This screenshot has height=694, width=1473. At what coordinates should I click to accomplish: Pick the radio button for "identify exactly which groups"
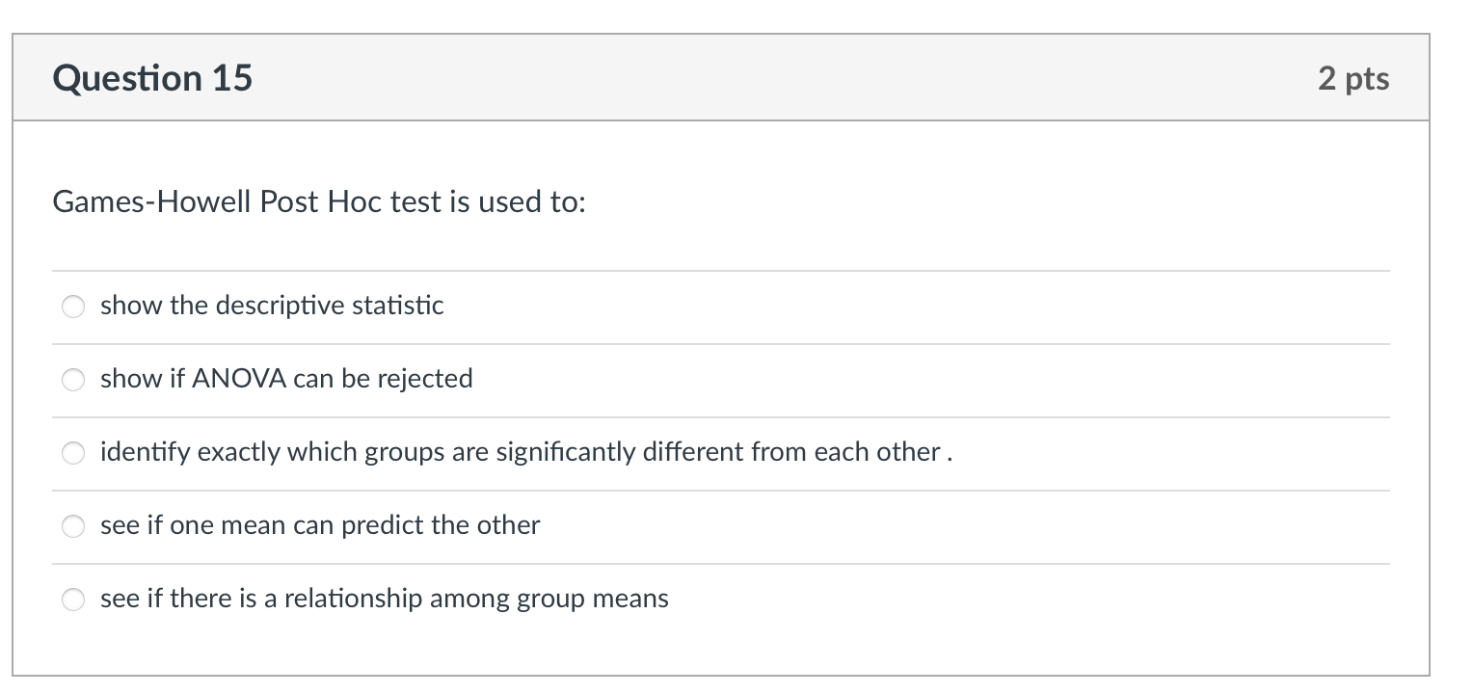74,454
